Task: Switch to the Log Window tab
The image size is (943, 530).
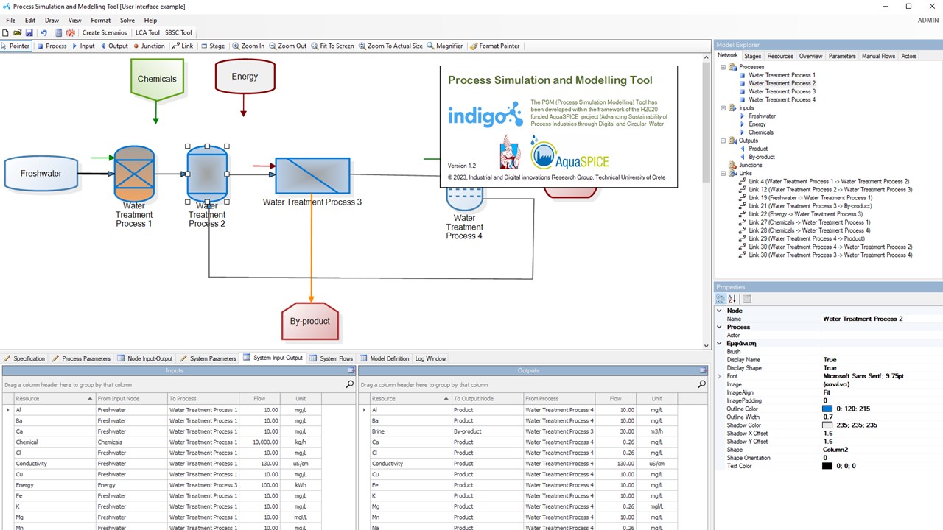Action: 430,358
